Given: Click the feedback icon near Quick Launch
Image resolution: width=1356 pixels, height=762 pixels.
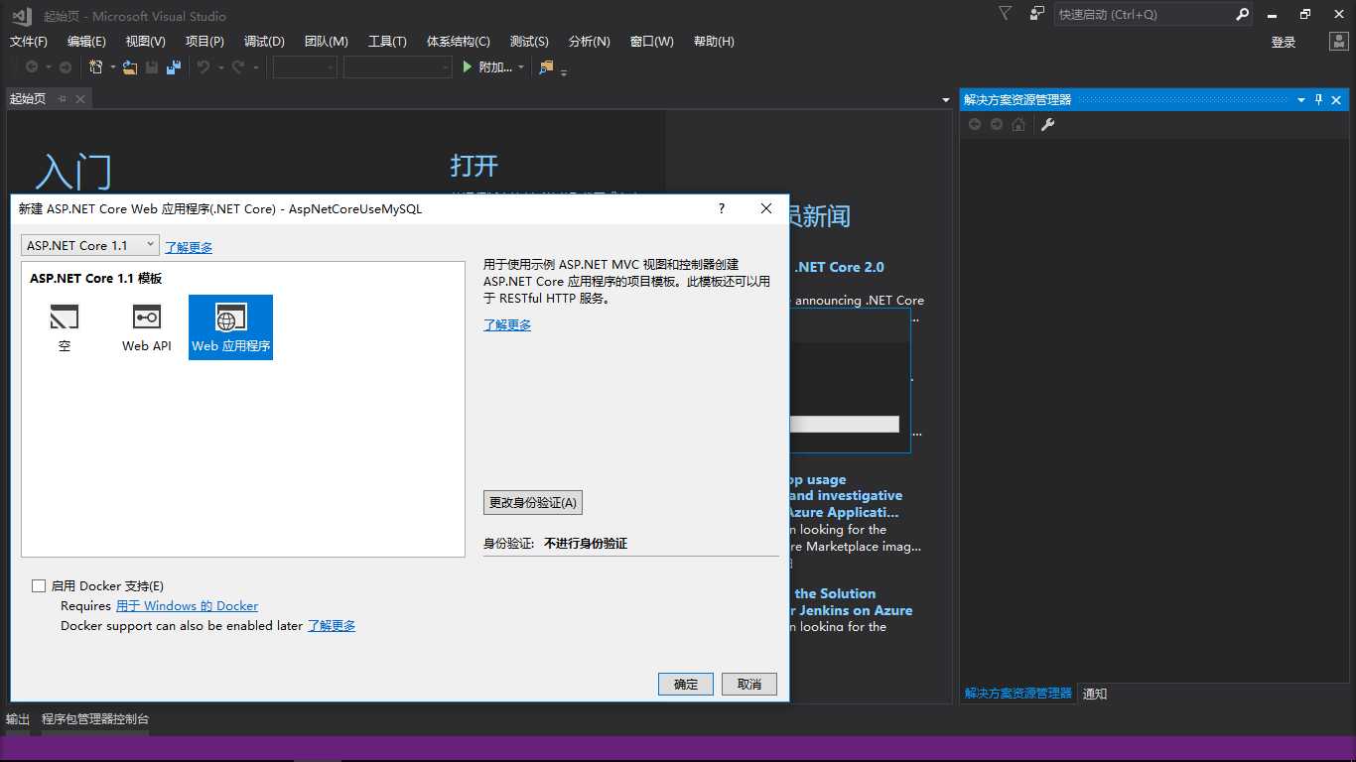Looking at the screenshot, I should coord(1036,14).
